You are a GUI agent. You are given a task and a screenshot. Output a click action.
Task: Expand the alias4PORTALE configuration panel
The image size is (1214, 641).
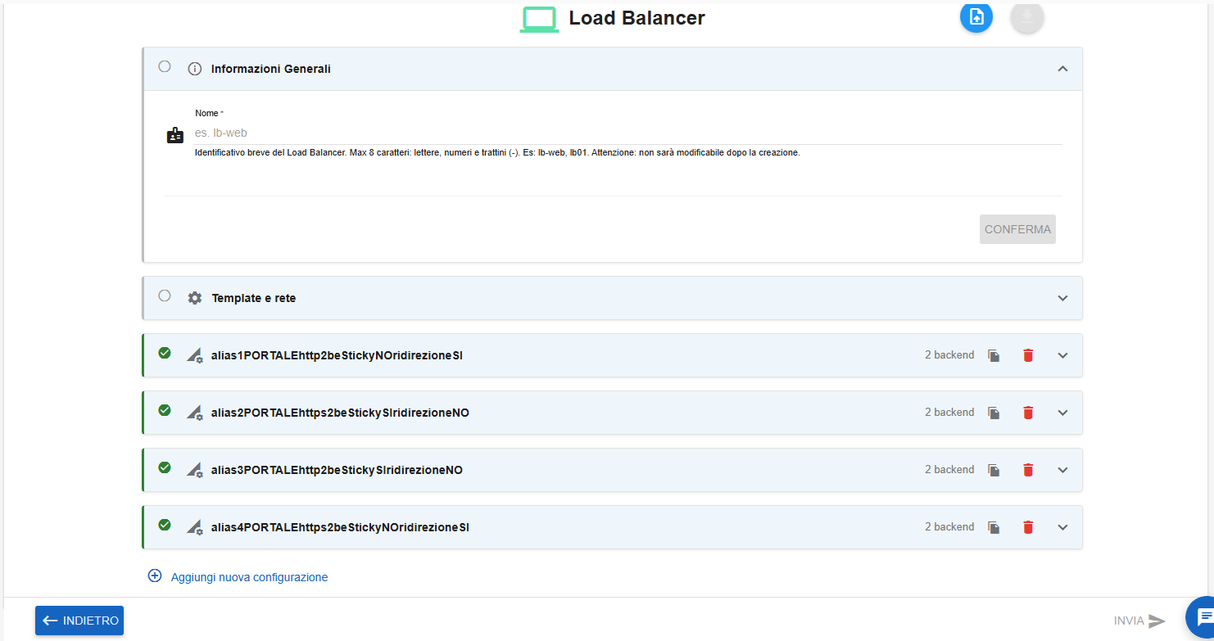pos(1062,527)
